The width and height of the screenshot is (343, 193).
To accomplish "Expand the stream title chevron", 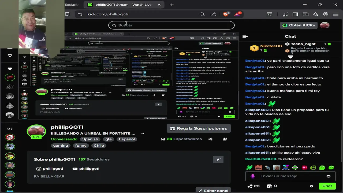I will (x=143, y=133).
